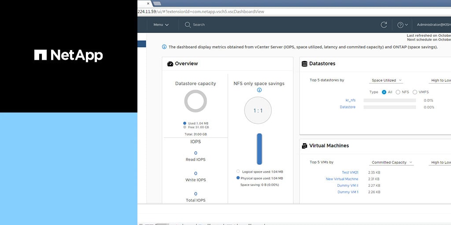Select the NFS type radio button
Image resolution: width=451 pixels, height=225 pixels.
click(x=398, y=92)
